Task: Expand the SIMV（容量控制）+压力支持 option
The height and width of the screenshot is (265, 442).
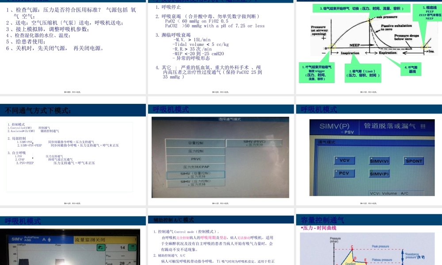Action: pos(195,174)
